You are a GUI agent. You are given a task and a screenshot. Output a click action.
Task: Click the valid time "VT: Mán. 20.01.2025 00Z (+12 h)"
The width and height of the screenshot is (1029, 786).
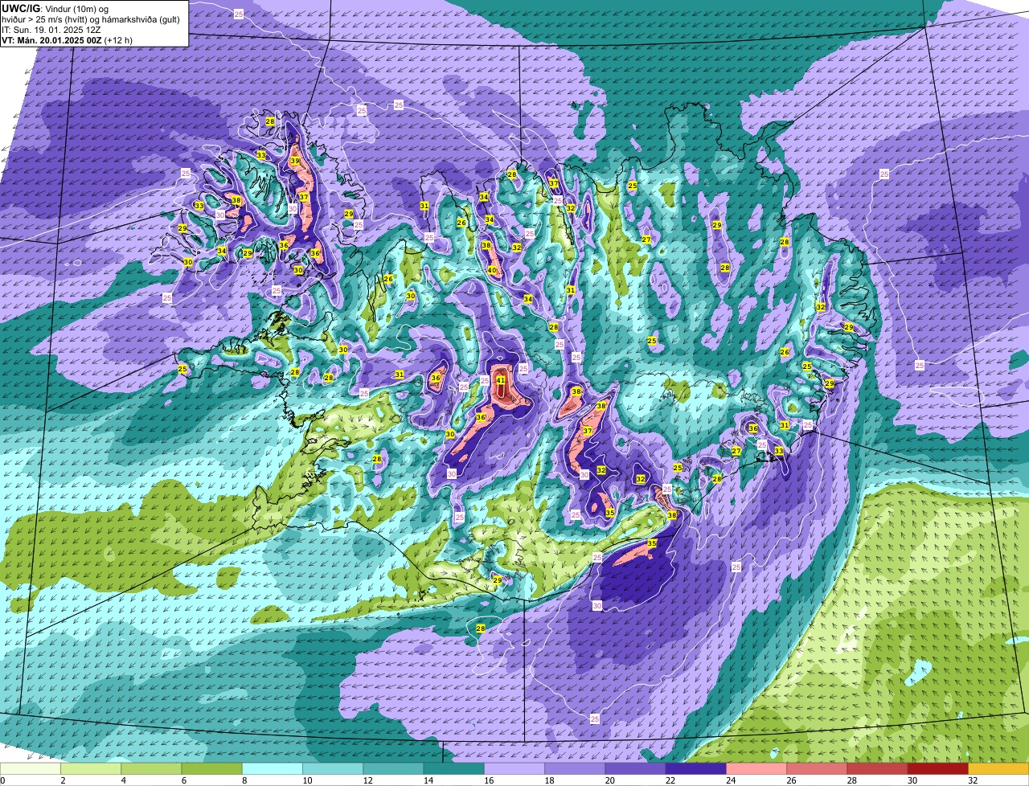68,40
